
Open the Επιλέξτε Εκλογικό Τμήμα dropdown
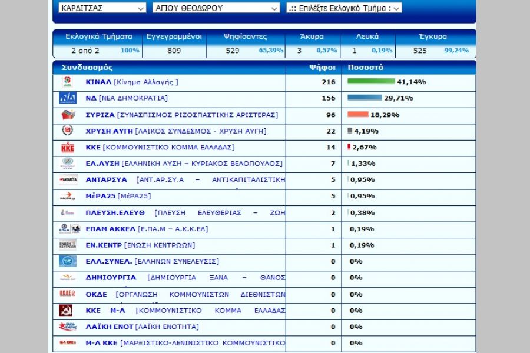[344, 8]
